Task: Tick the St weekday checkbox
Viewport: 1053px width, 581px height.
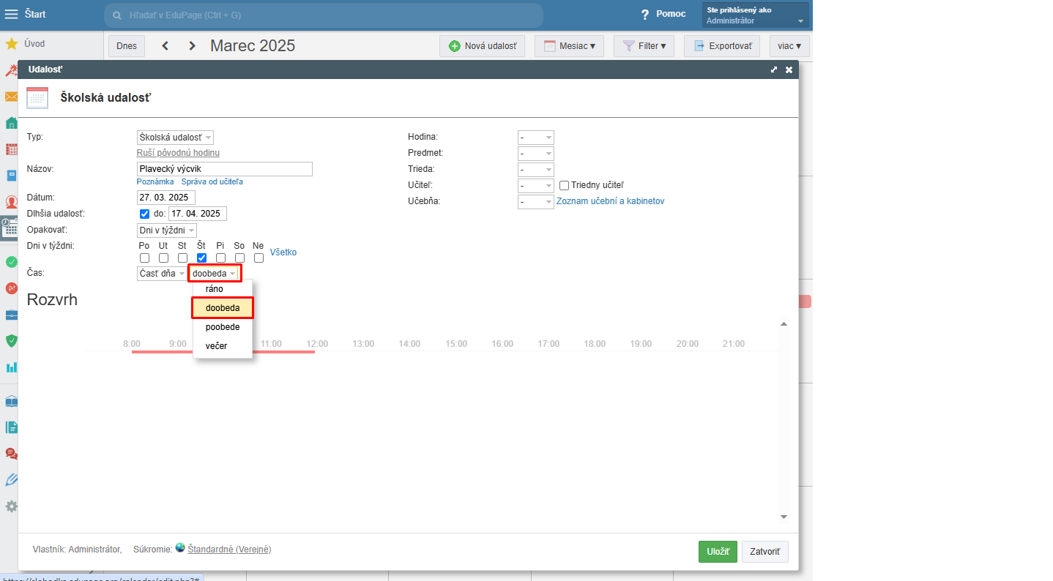Action: click(x=182, y=258)
